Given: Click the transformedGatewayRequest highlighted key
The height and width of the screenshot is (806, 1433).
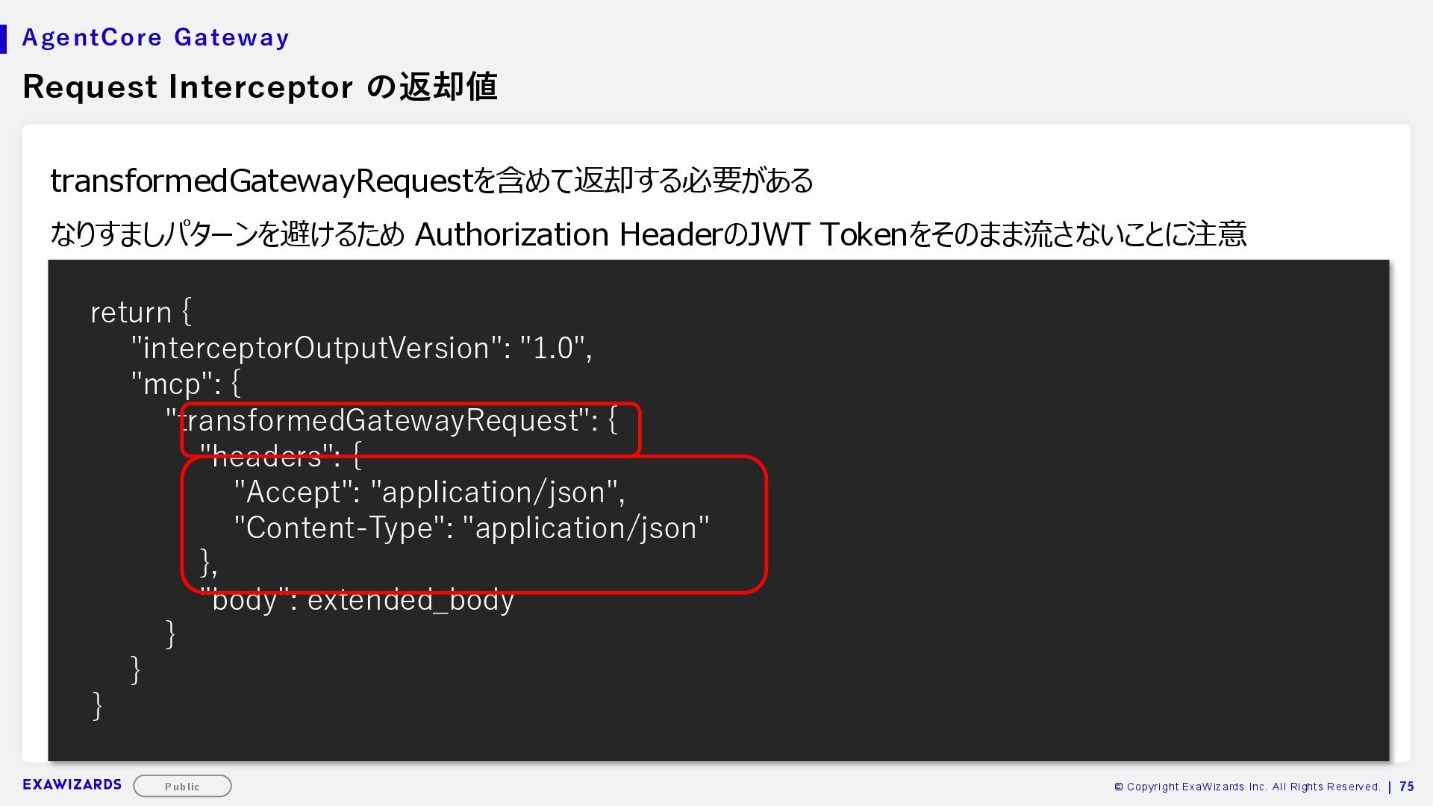Looking at the screenshot, I should click(x=379, y=421).
